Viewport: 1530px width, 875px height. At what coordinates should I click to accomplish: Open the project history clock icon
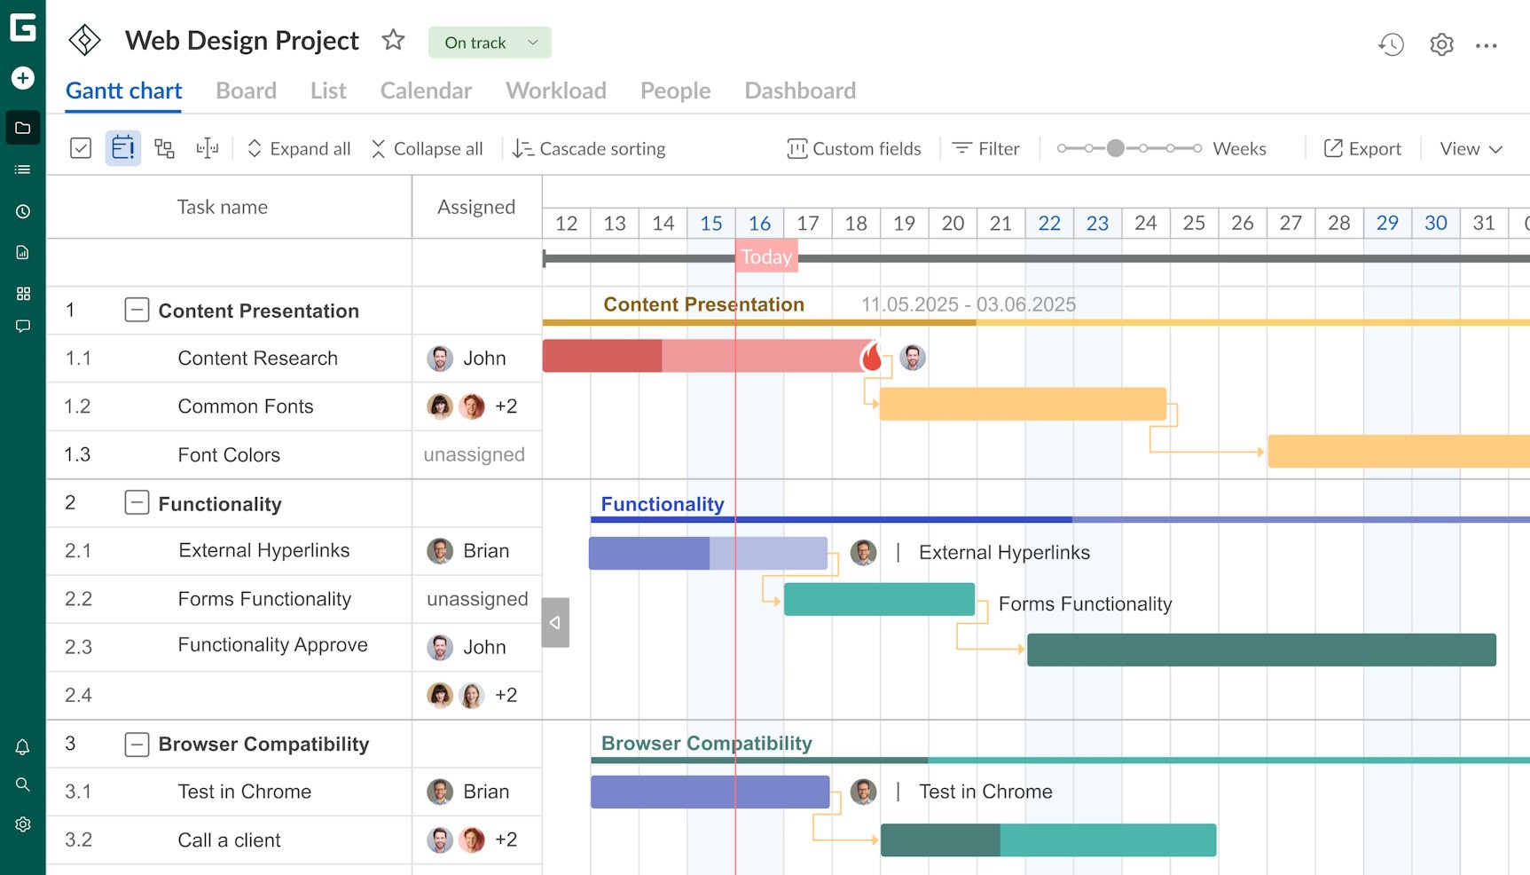[x=1391, y=44]
